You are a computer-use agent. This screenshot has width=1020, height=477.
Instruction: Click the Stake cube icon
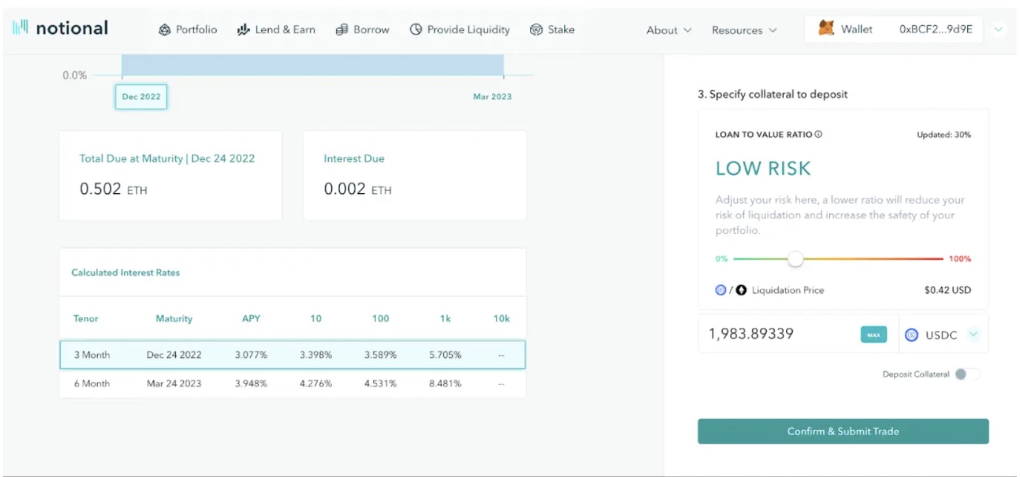pyautogui.click(x=536, y=30)
